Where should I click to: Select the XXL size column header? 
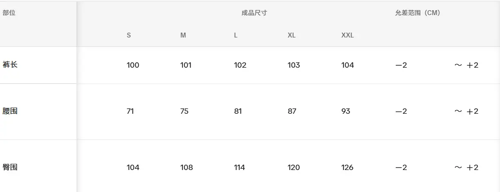coord(348,35)
